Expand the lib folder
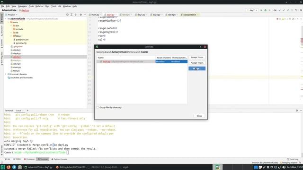The height and width of the screenshot is (170, 303). coord(11,33)
